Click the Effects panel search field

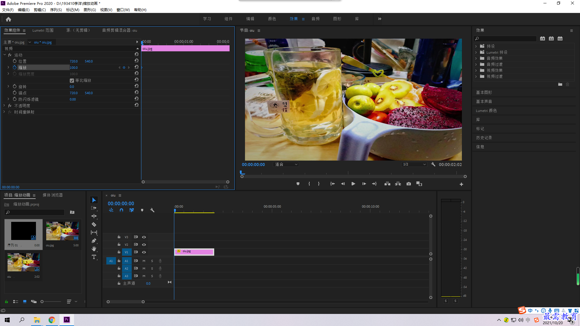click(505, 39)
